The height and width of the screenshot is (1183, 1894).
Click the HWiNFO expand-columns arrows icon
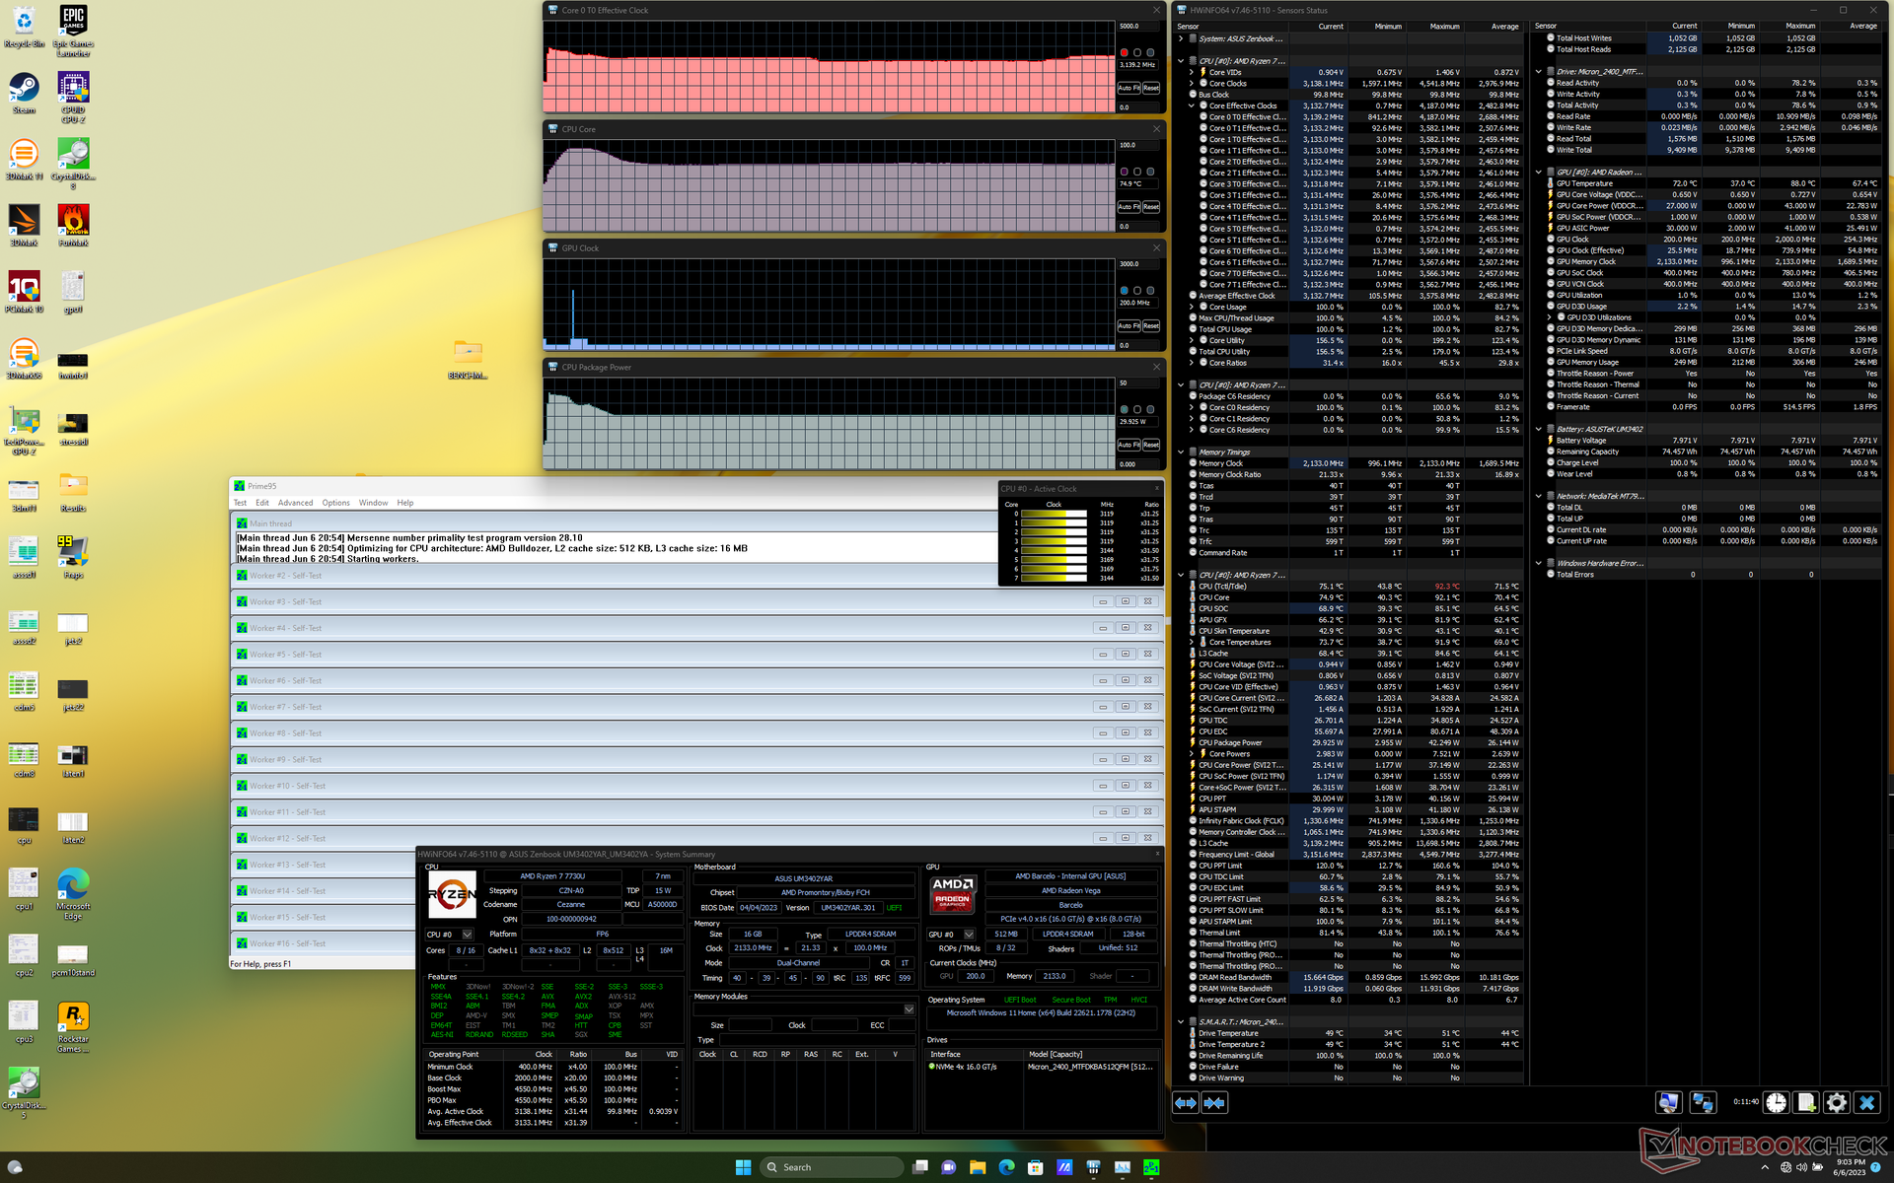pyautogui.click(x=1185, y=1103)
